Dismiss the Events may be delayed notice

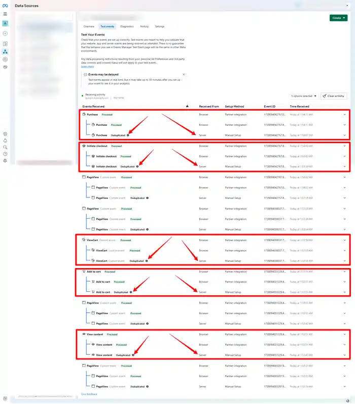tap(184, 75)
